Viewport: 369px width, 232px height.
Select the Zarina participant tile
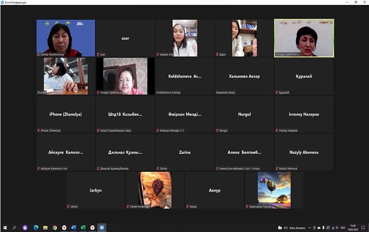point(185,152)
